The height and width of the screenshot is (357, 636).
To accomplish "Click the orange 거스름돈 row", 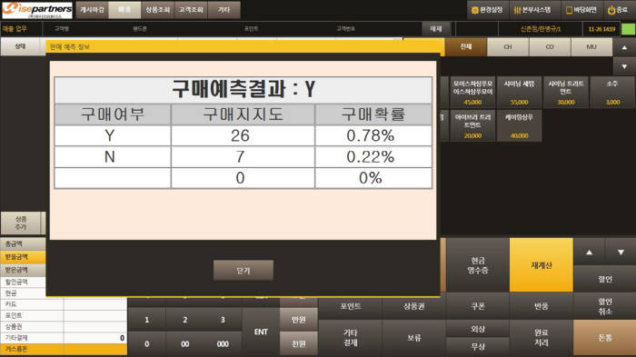I will coord(64,350).
